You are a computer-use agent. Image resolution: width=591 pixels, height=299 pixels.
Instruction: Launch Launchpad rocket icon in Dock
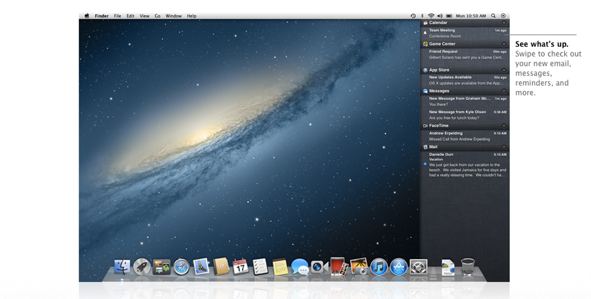pos(142,267)
